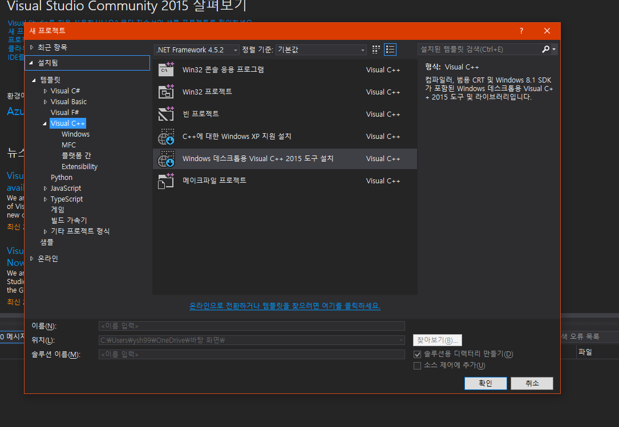Viewport: 619px width, 427px height.
Task: Select 빌드 가속기 in template tree
Action: point(68,220)
